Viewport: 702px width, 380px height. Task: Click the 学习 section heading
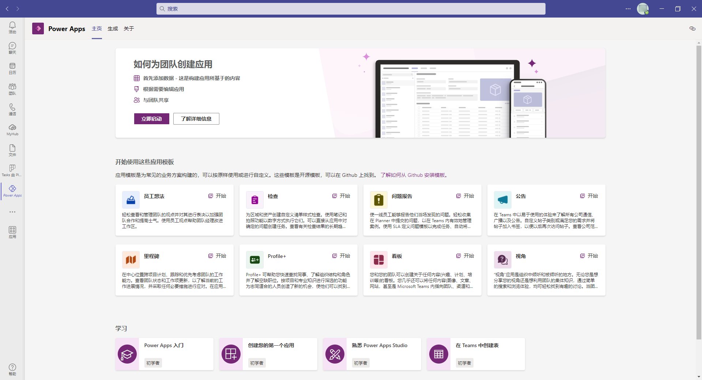121,328
